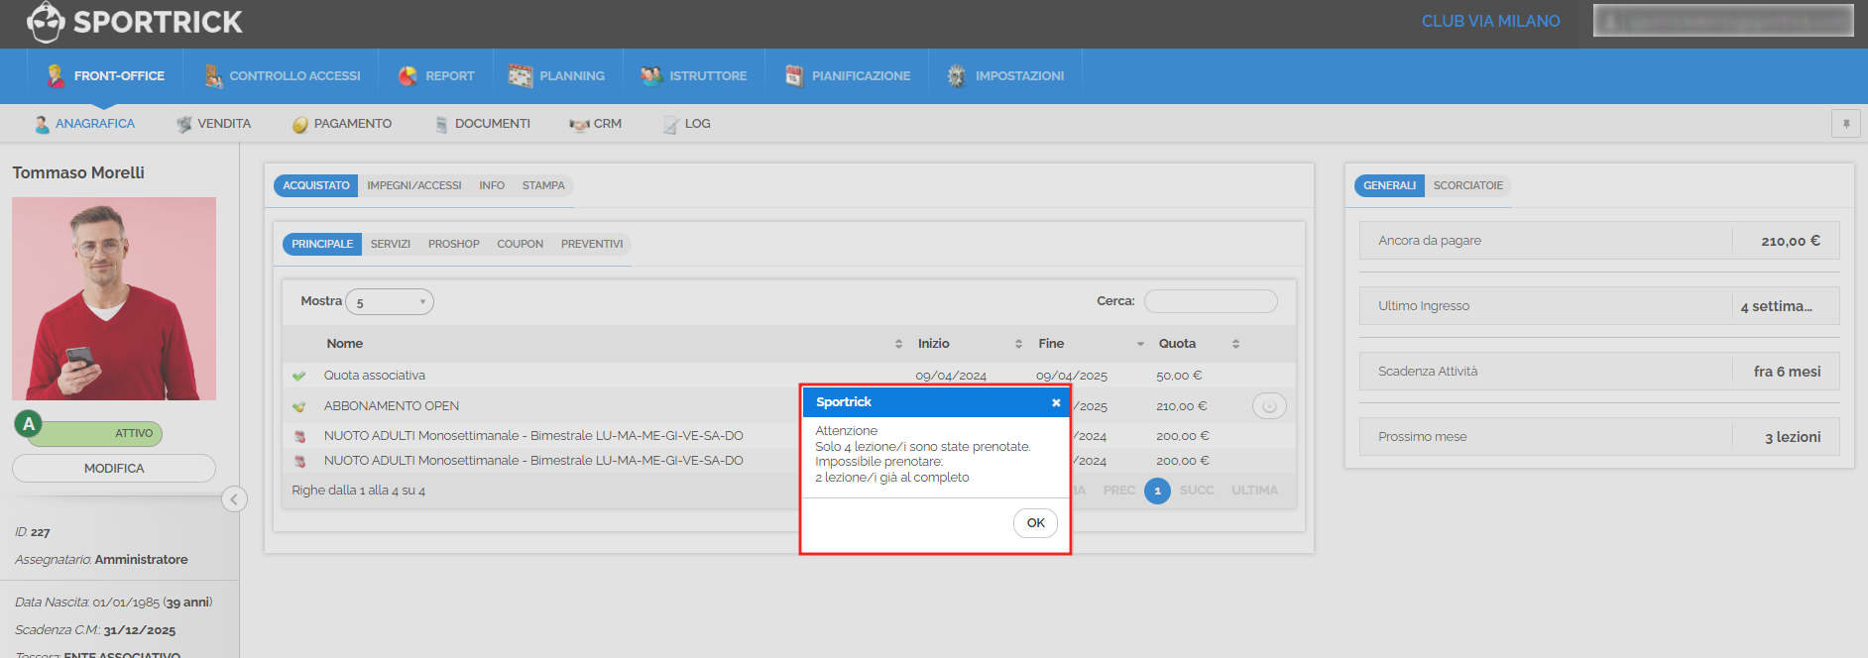Image resolution: width=1868 pixels, height=658 pixels.
Task: Select the Principale sub-tab
Action: point(322,244)
